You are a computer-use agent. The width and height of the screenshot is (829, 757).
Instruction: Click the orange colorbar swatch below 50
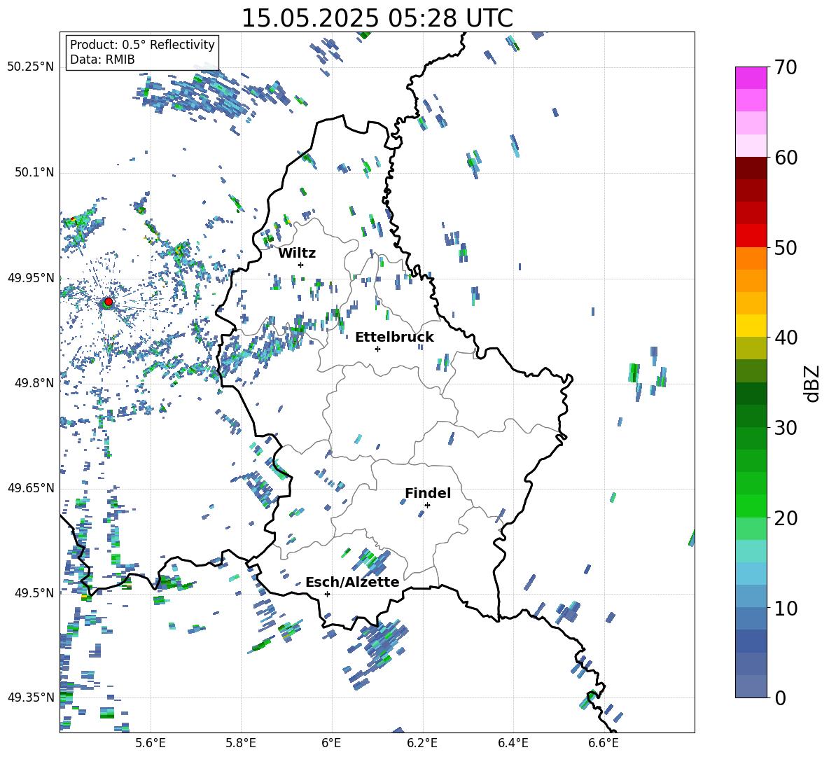[x=751, y=258]
